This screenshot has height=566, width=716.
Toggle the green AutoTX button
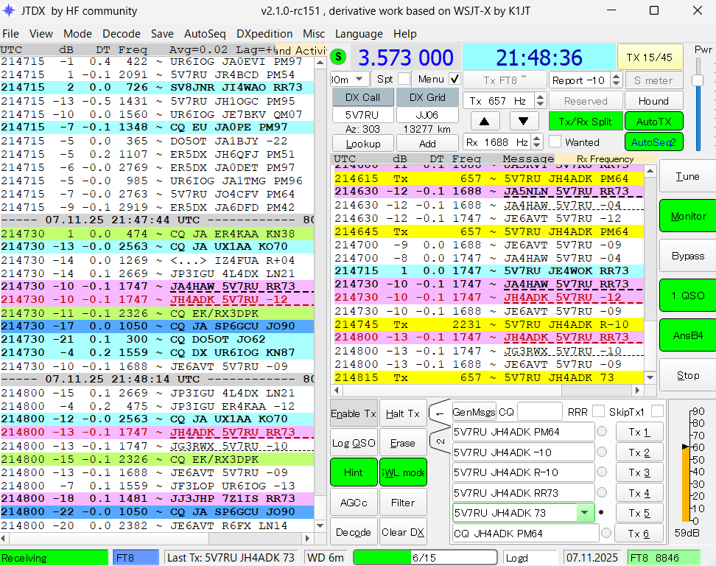653,121
